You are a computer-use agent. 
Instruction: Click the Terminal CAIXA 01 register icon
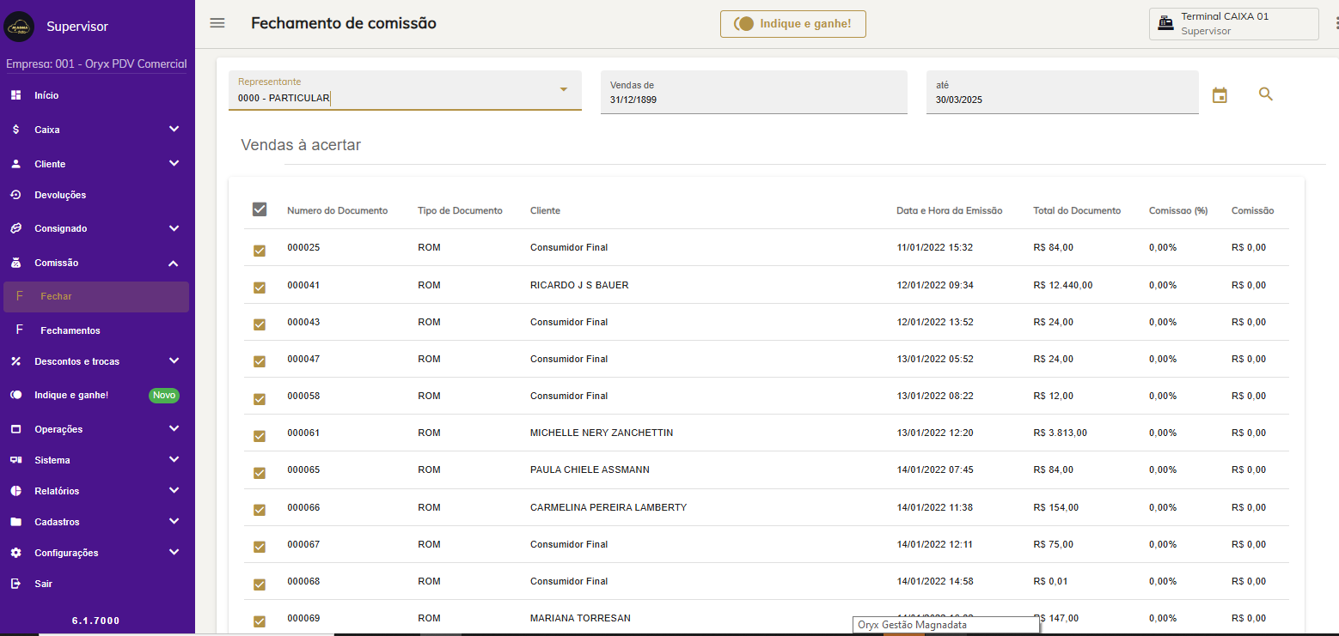point(1165,24)
